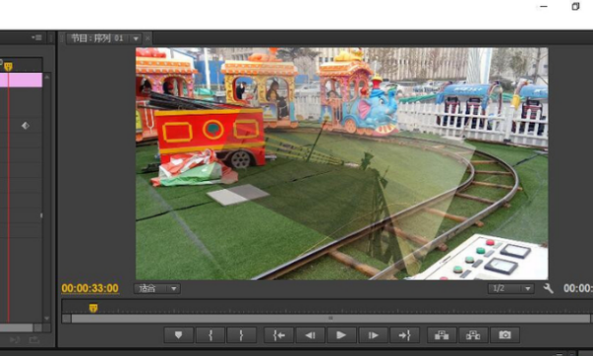
Task: Click play-audio icon at left panel bottom
Action: point(15,340)
